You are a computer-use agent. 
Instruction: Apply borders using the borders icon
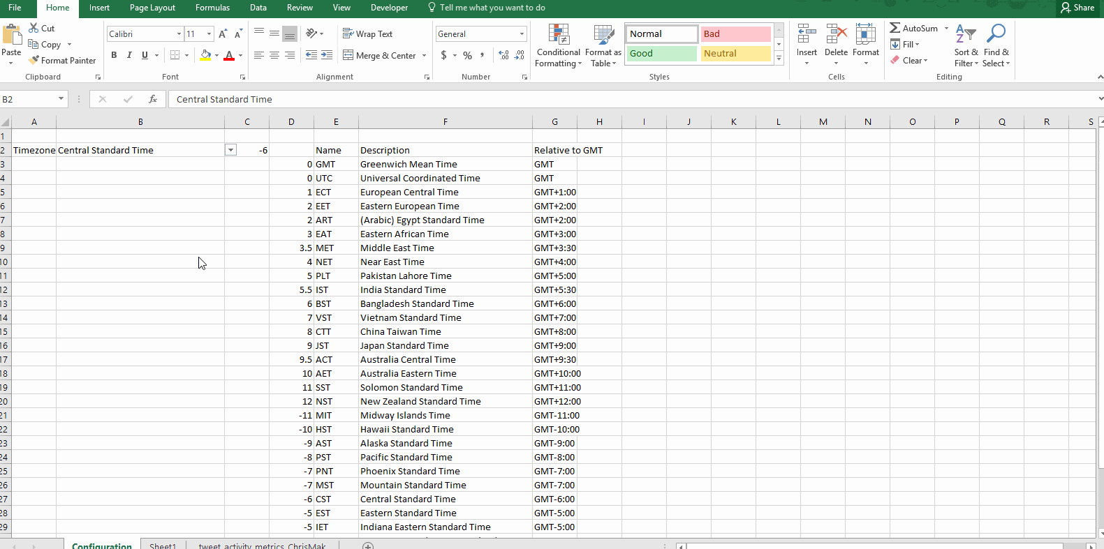175,55
